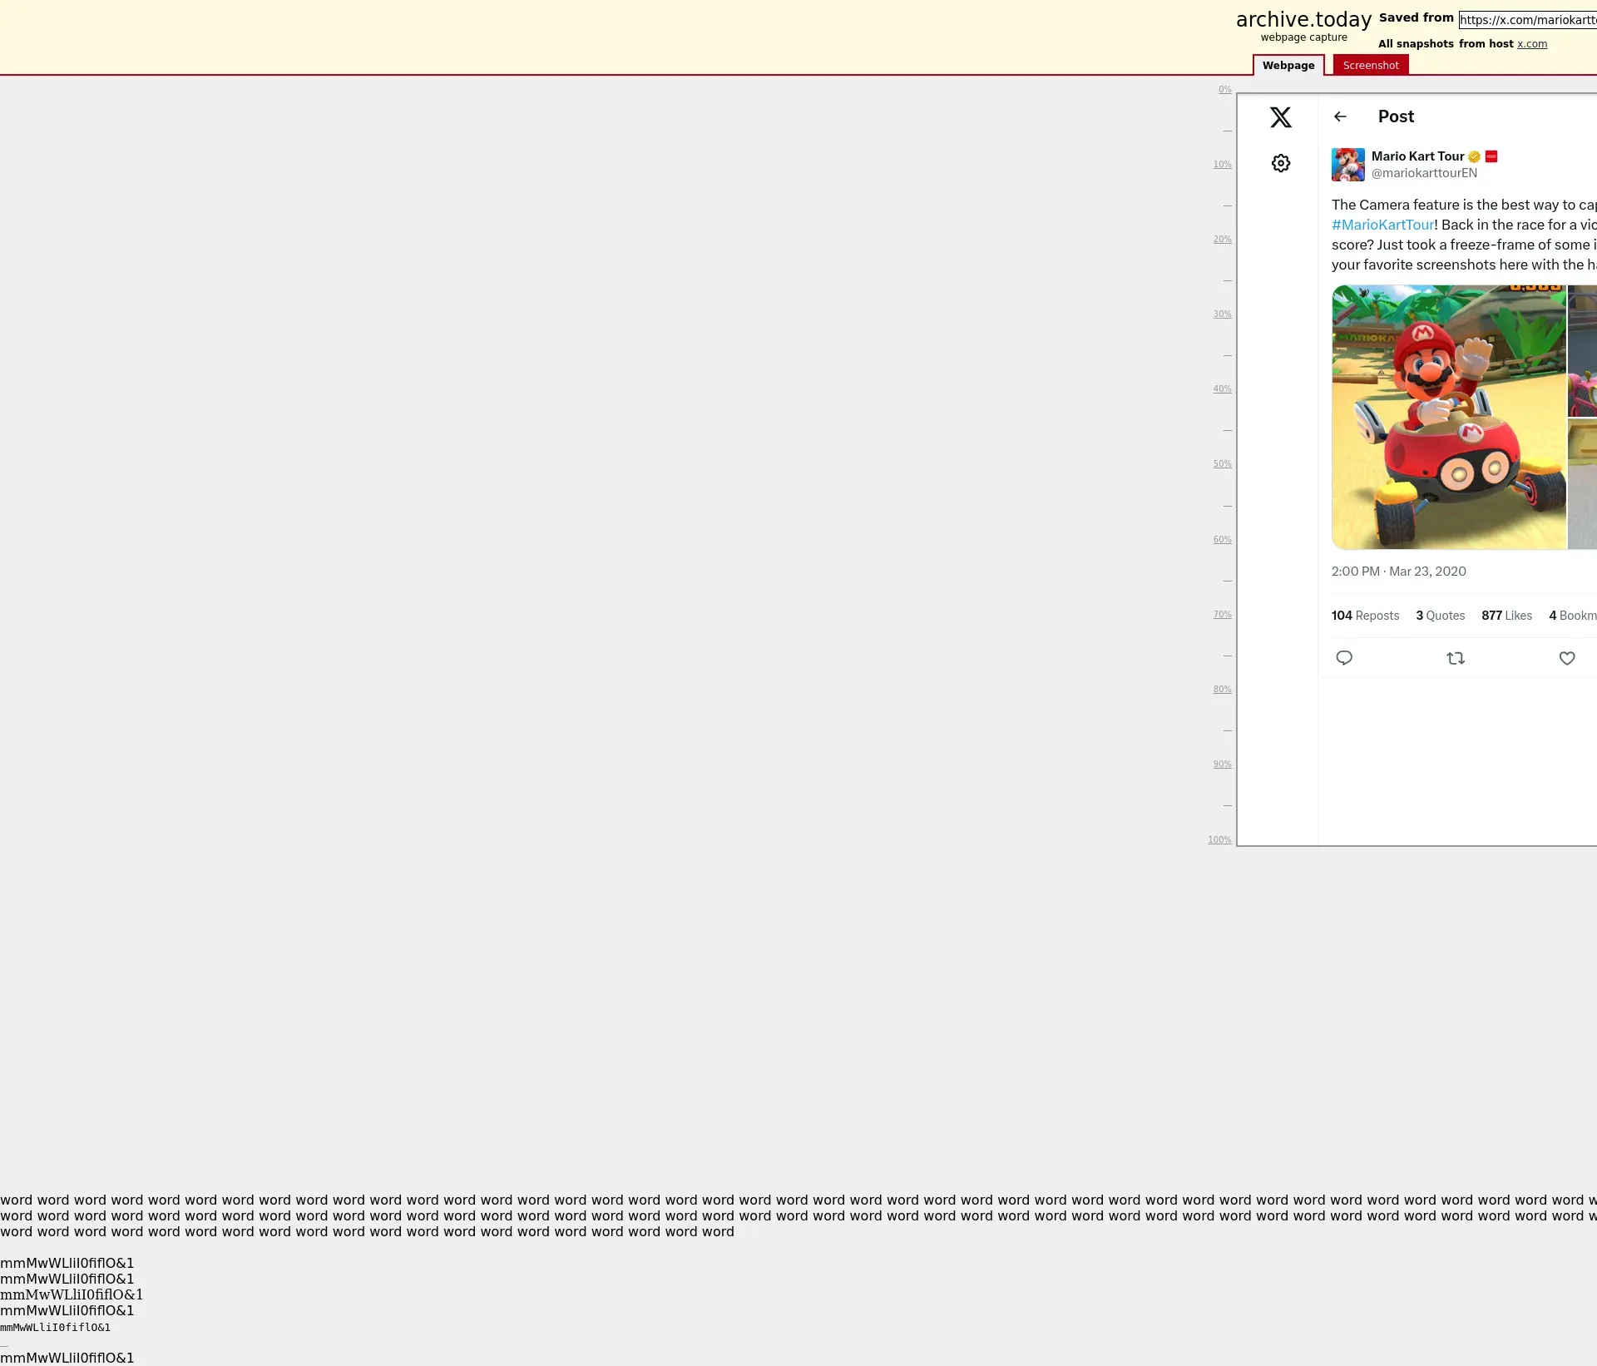
Task: Click the gold verified badge icon
Action: point(1474,156)
